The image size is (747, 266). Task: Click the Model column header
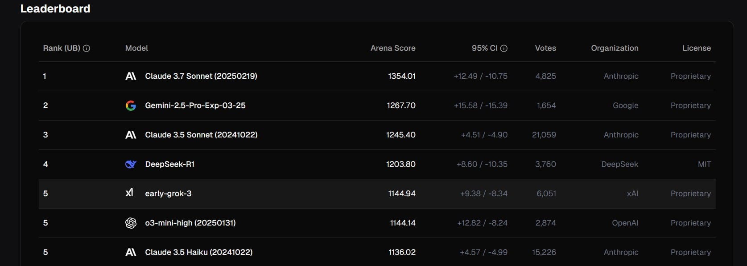[136, 48]
